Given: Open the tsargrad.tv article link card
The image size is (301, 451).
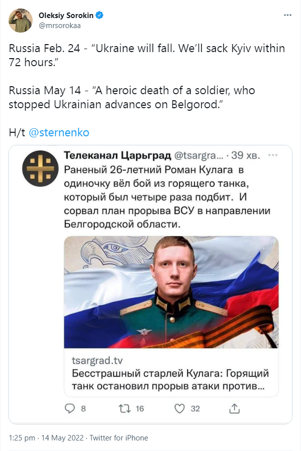Looking at the screenshot, I should pos(171,373).
